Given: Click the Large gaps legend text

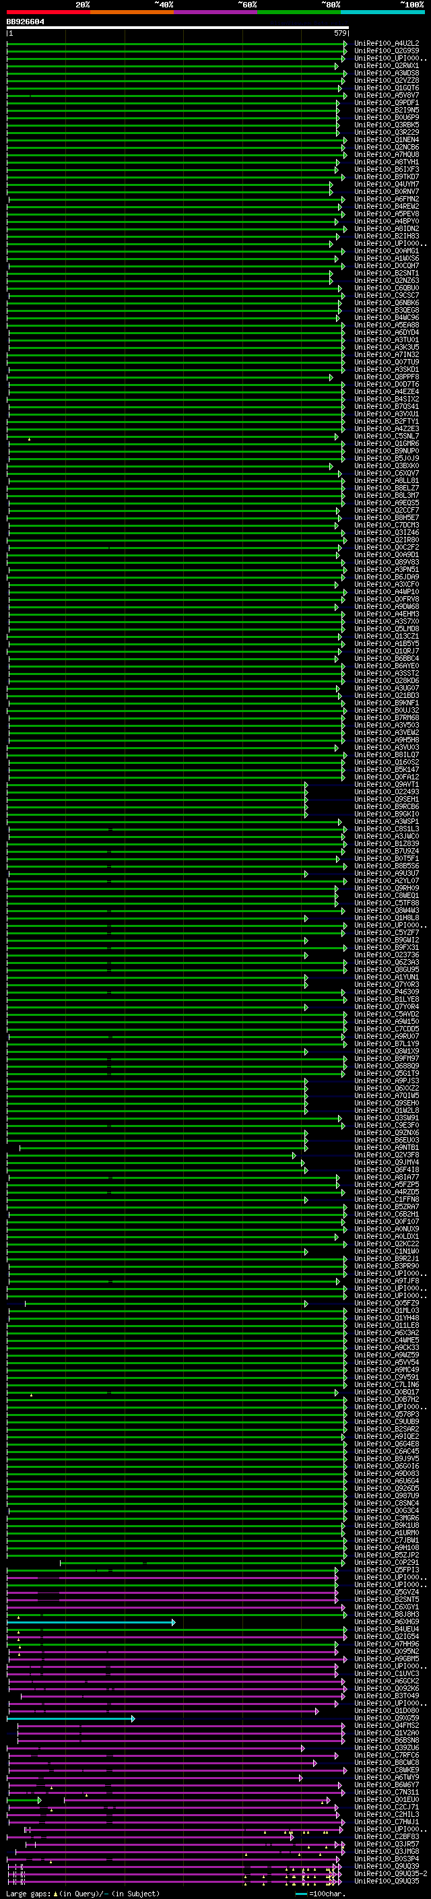Looking at the screenshot, I should 29,1894.
